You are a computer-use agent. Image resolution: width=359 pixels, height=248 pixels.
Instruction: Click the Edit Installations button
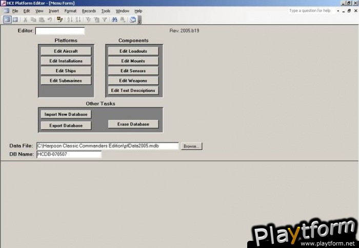pos(66,61)
